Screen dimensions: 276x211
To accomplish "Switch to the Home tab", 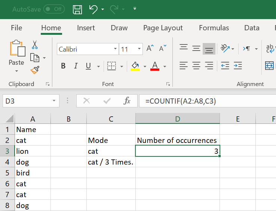I will pos(51,28).
